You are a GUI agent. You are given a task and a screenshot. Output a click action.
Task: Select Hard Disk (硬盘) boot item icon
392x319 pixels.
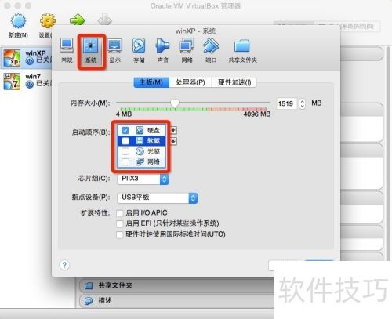[x=140, y=130]
